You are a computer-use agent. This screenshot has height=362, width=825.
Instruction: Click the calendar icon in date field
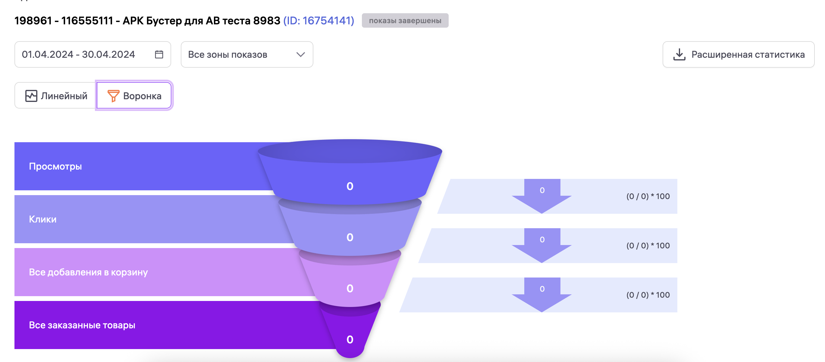tap(159, 54)
